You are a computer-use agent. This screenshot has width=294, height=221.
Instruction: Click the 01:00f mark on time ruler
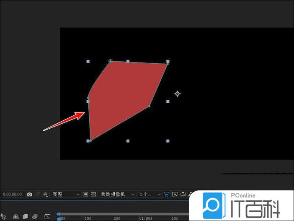click(146, 218)
